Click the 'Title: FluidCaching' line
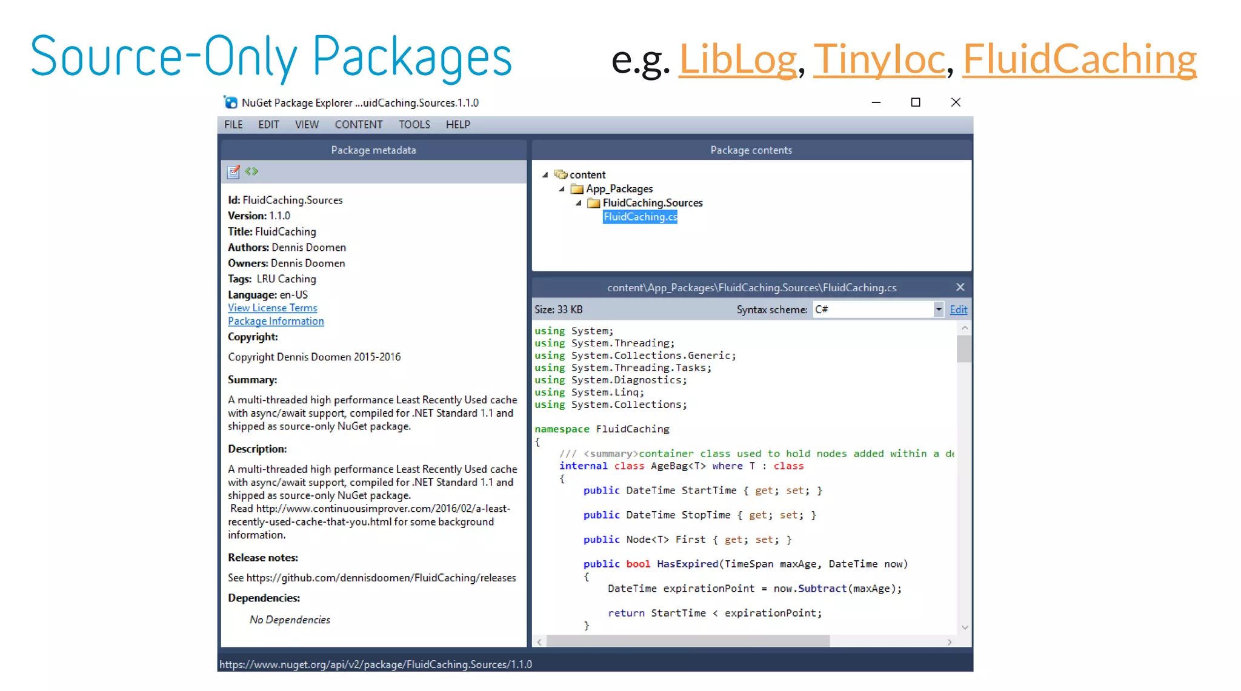 (x=271, y=231)
